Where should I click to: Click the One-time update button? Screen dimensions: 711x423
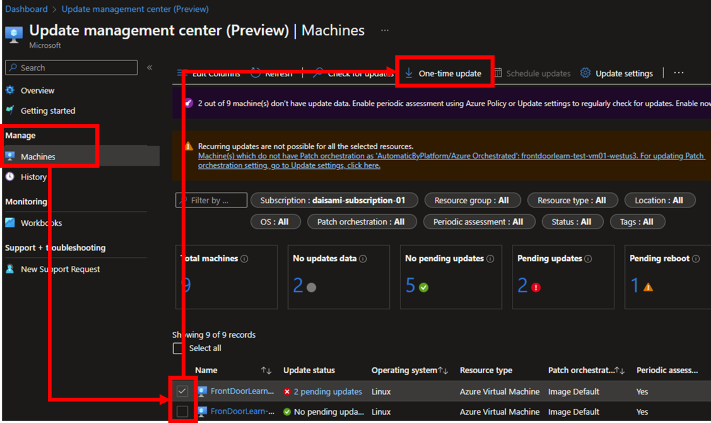(x=444, y=73)
